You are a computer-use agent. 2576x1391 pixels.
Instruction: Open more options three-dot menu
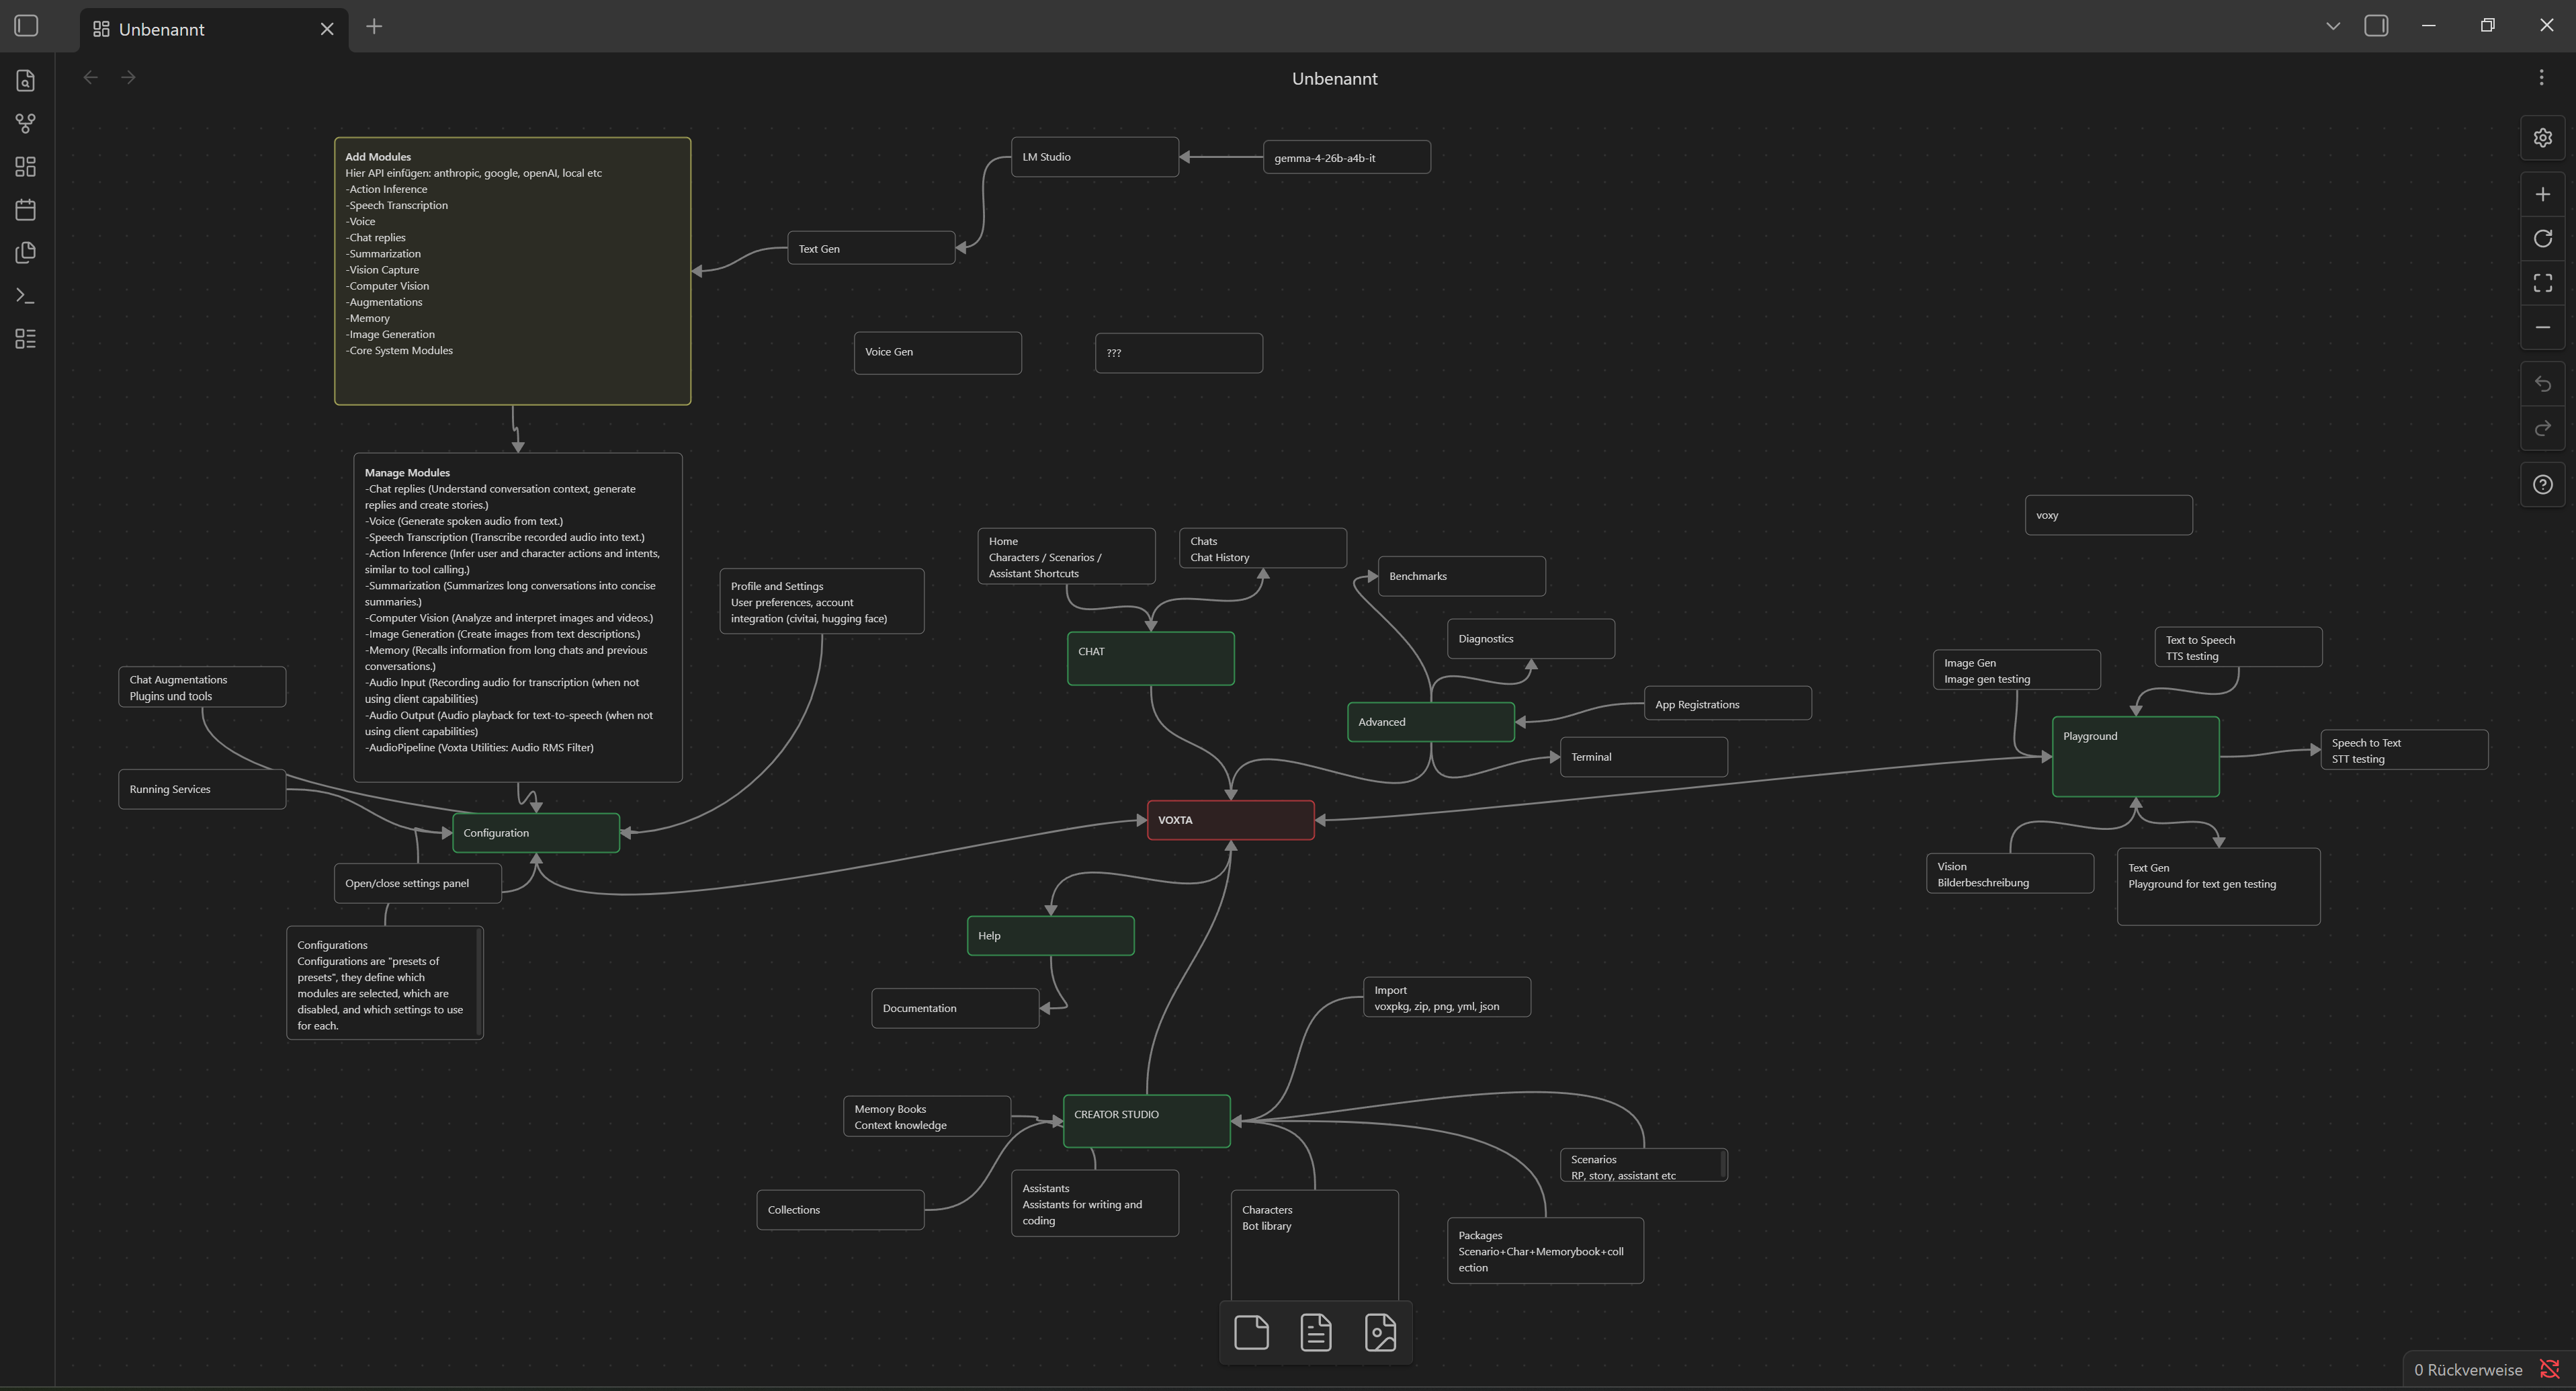coord(2541,77)
